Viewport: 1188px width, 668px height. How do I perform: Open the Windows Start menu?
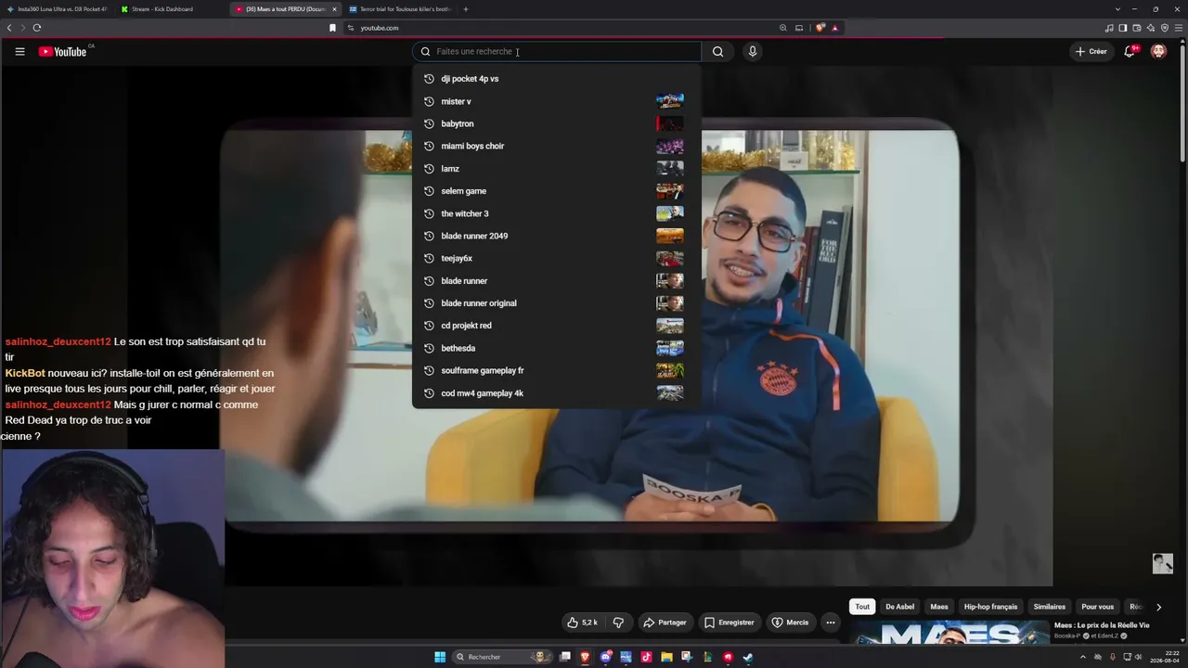[x=440, y=657]
